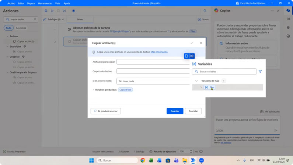Viewport: 293px width, 165px height.
Task: Open the flow search magnifier icon
Action: [205, 11]
